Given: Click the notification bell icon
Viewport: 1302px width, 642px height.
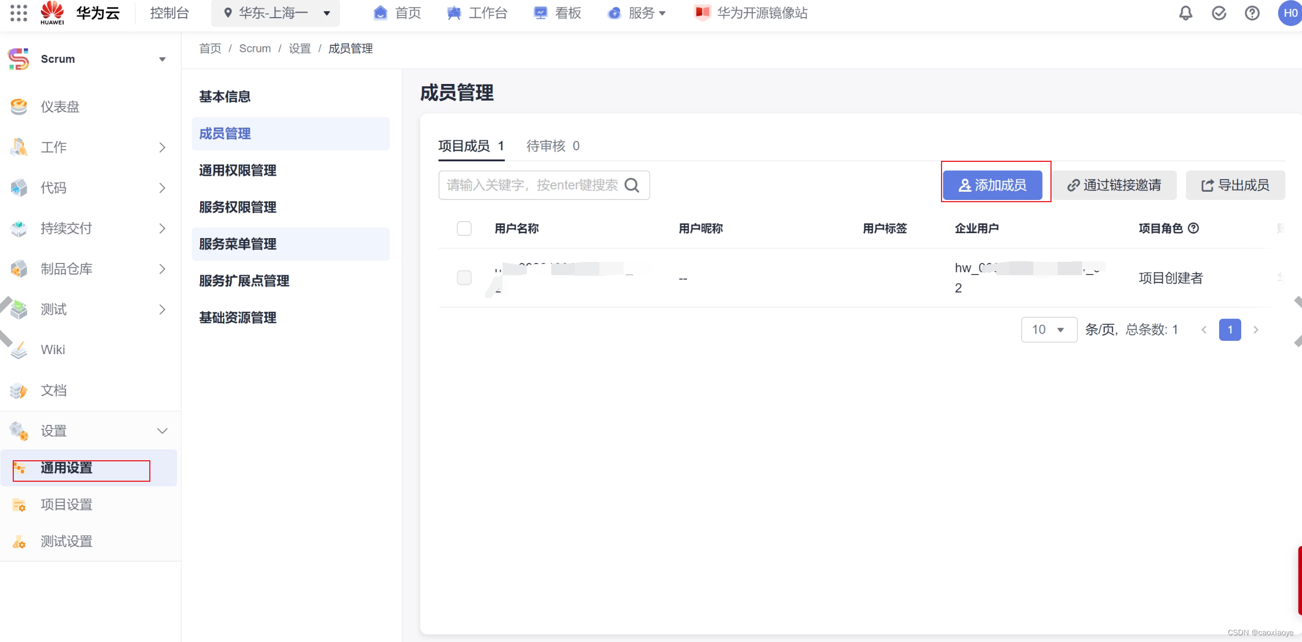Looking at the screenshot, I should (x=1185, y=13).
